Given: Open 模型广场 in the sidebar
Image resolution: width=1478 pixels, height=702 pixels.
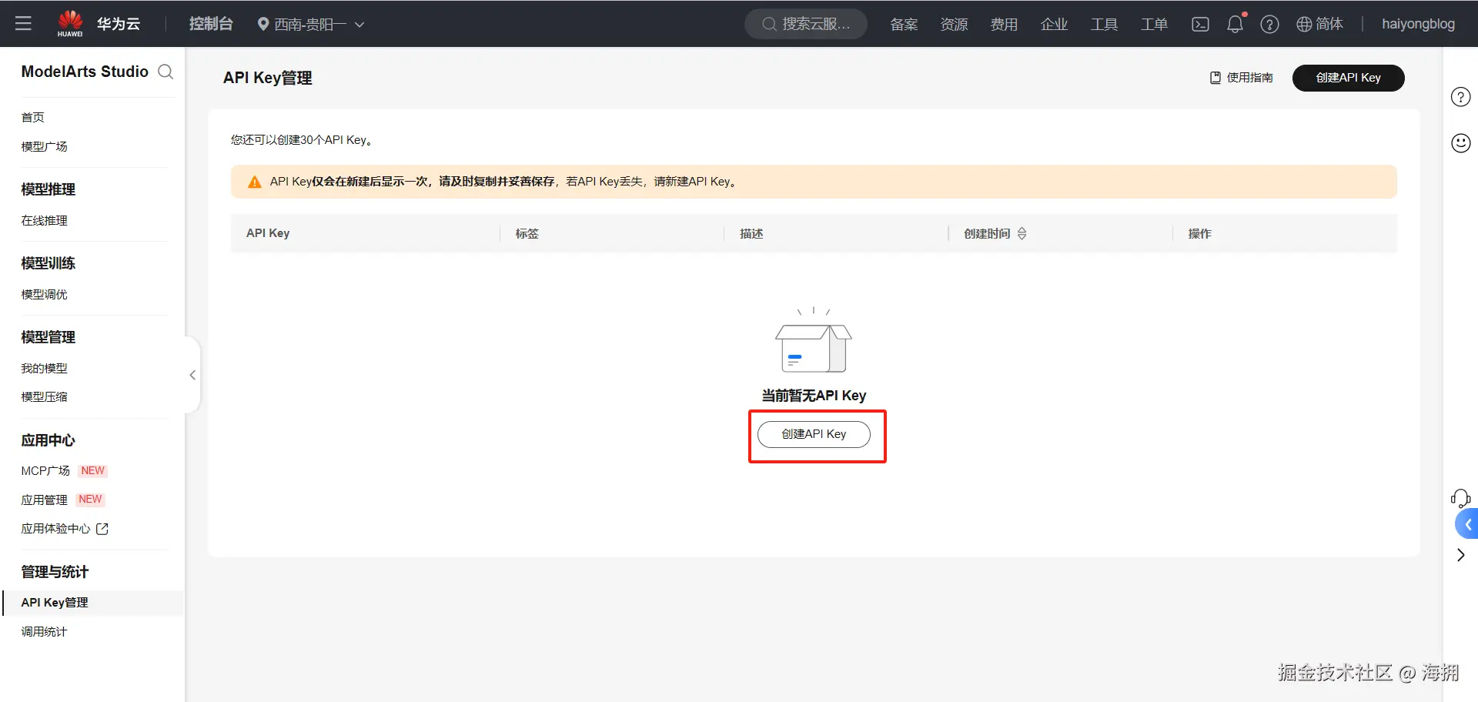Looking at the screenshot, I should (x=45, y=146).
